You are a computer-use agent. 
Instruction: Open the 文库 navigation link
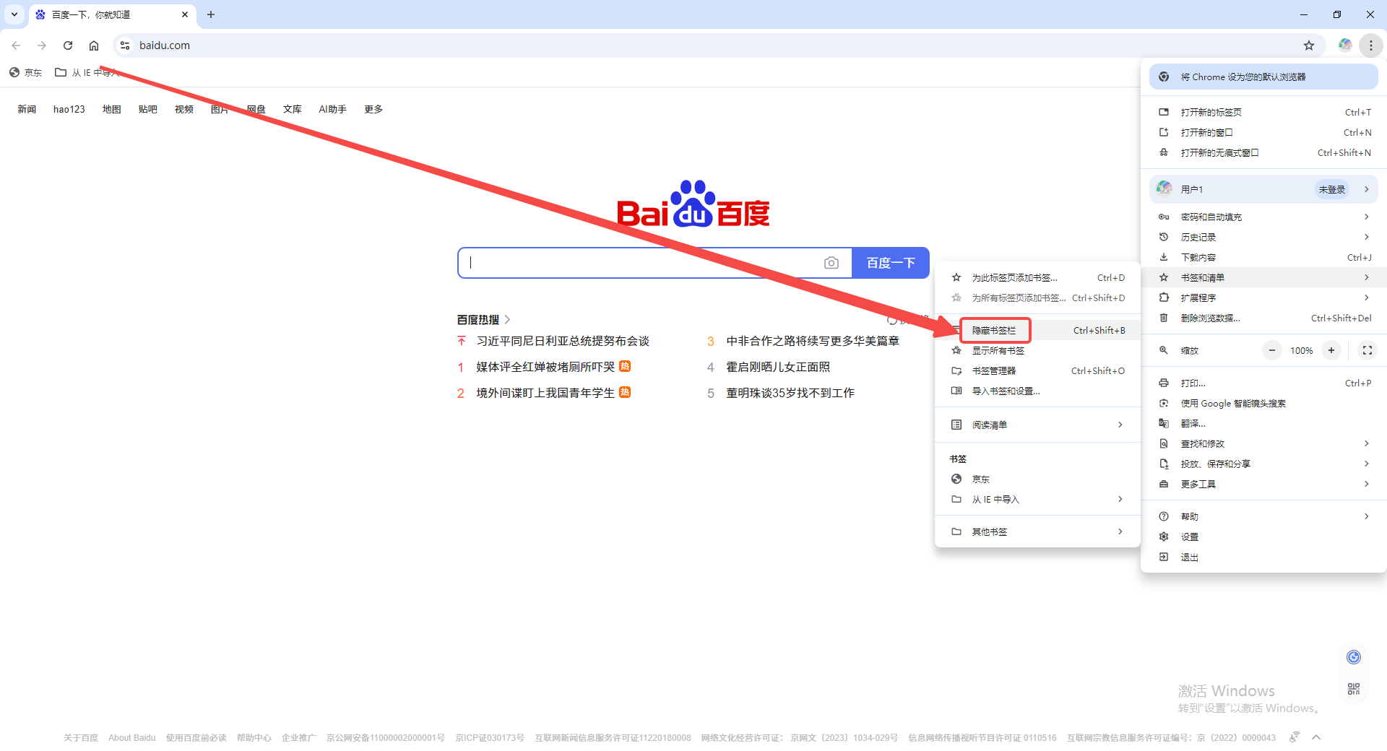(x=293, y=109)
